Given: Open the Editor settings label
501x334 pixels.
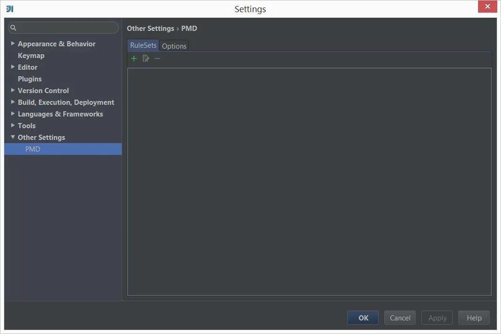Looking at the screenshot, I should click(28, 67).
